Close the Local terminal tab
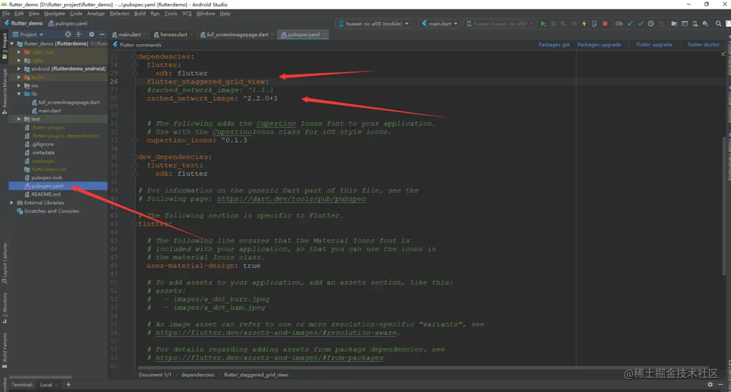Image resolution: width=731 pixels, height=392 pixels. pyautogui.click(x=58, y=384)
